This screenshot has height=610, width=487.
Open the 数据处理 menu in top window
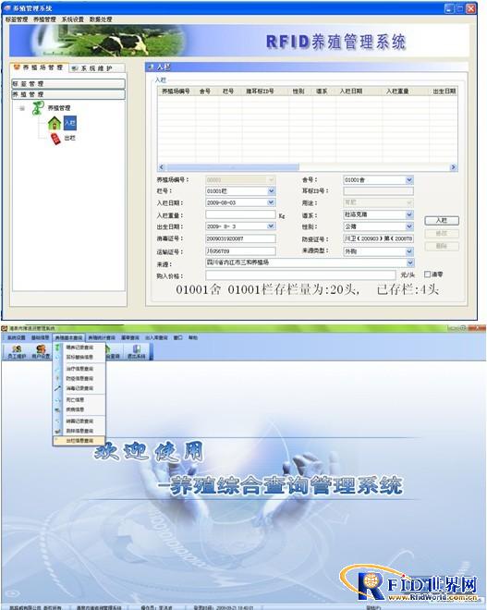101,19
